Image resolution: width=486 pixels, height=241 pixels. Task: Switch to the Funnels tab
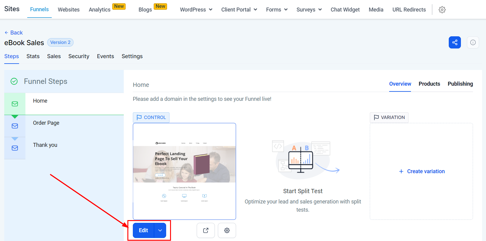click(39, 9)
